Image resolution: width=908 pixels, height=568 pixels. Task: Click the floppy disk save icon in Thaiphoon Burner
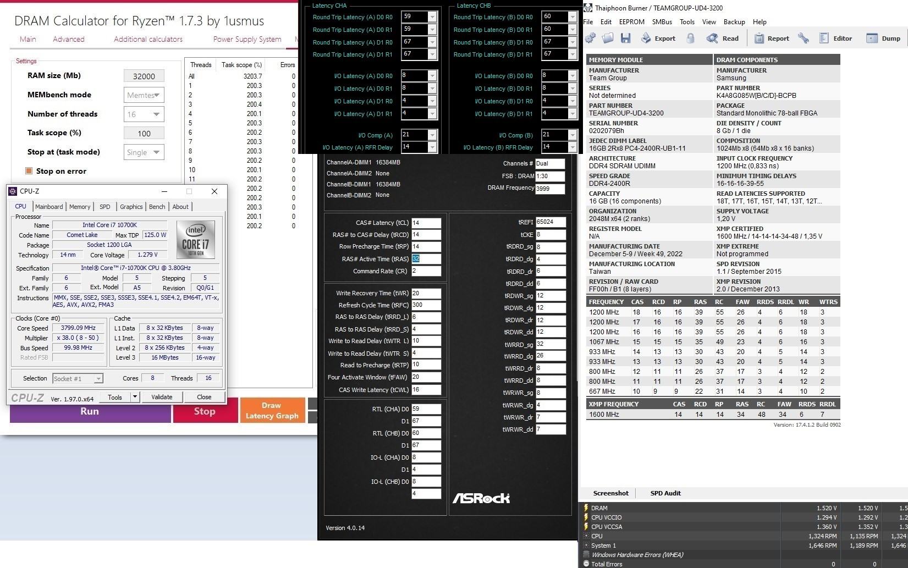(625, 38)
